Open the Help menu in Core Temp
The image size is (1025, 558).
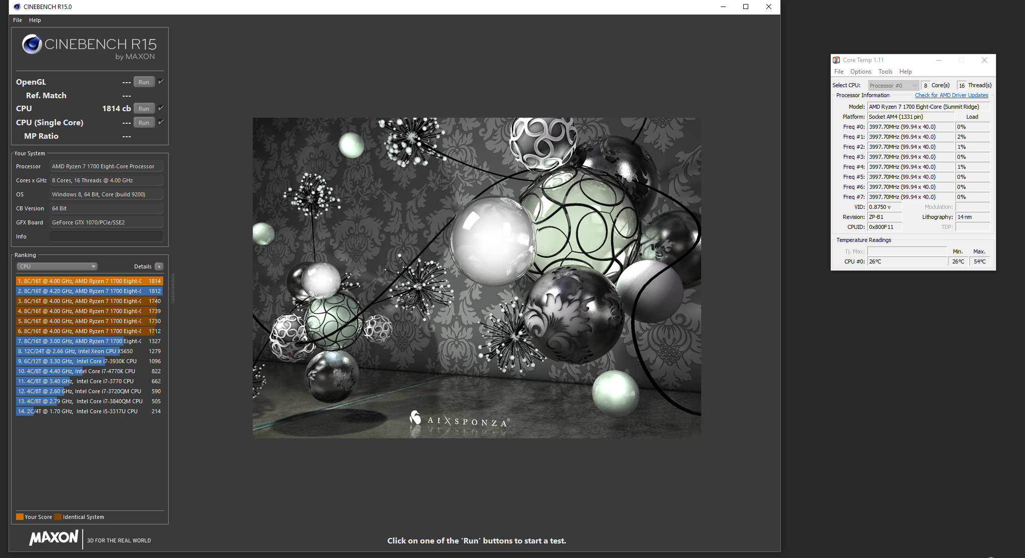905,72
